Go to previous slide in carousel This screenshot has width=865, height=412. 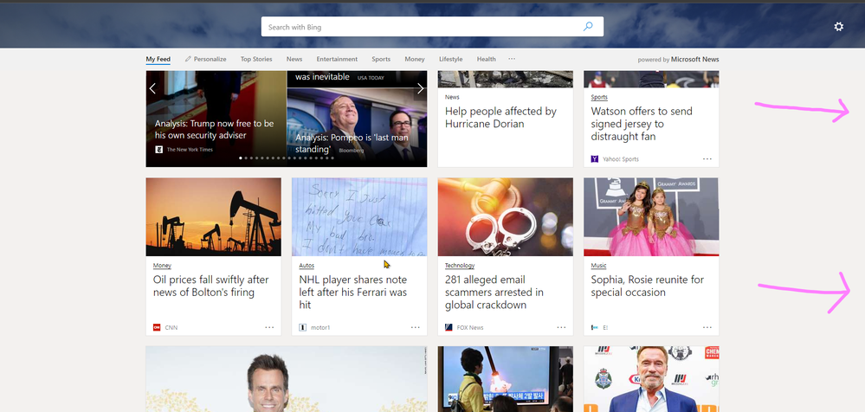[152, 88]
